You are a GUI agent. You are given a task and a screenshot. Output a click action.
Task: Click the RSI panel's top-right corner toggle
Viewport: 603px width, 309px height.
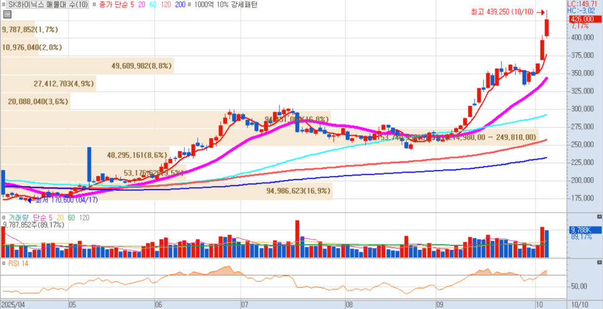pos(599,262)
